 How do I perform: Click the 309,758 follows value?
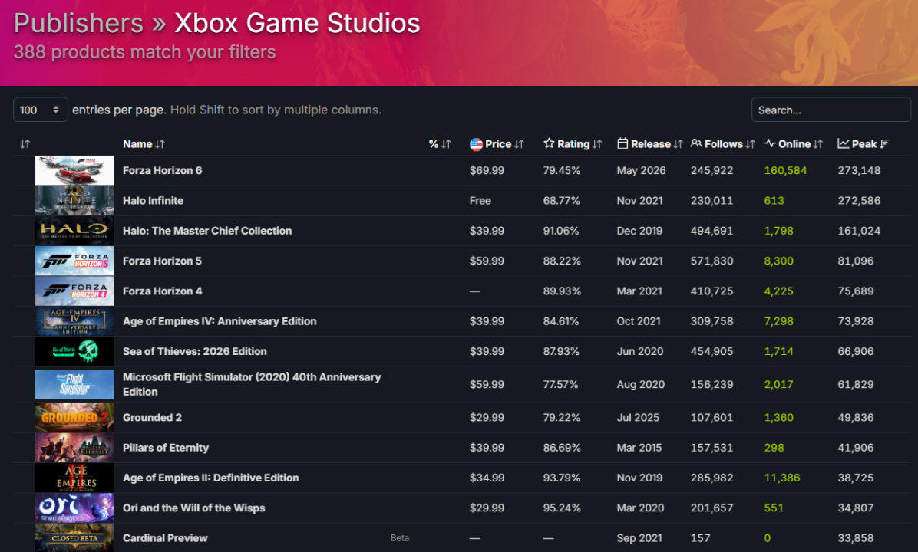pyautogui.click(x=712, y=321)
